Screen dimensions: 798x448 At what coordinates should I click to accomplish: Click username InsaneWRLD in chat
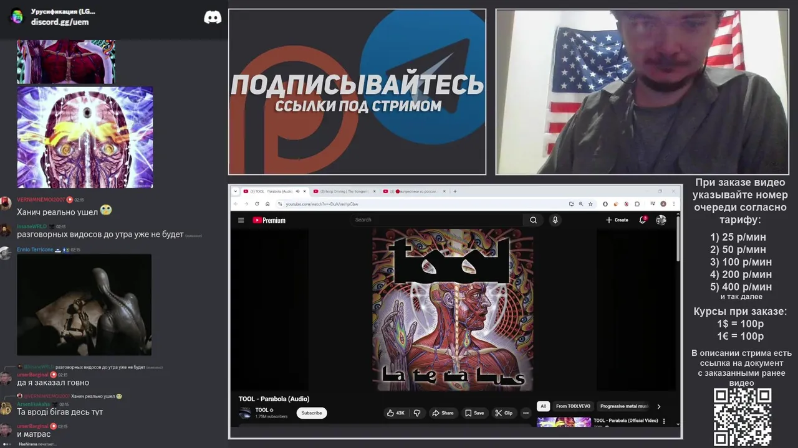click(32, 226)
